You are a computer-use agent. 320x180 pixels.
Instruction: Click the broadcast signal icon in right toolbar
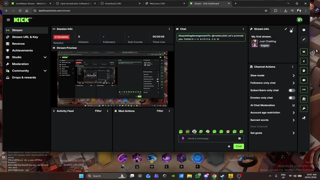point(304,89)
